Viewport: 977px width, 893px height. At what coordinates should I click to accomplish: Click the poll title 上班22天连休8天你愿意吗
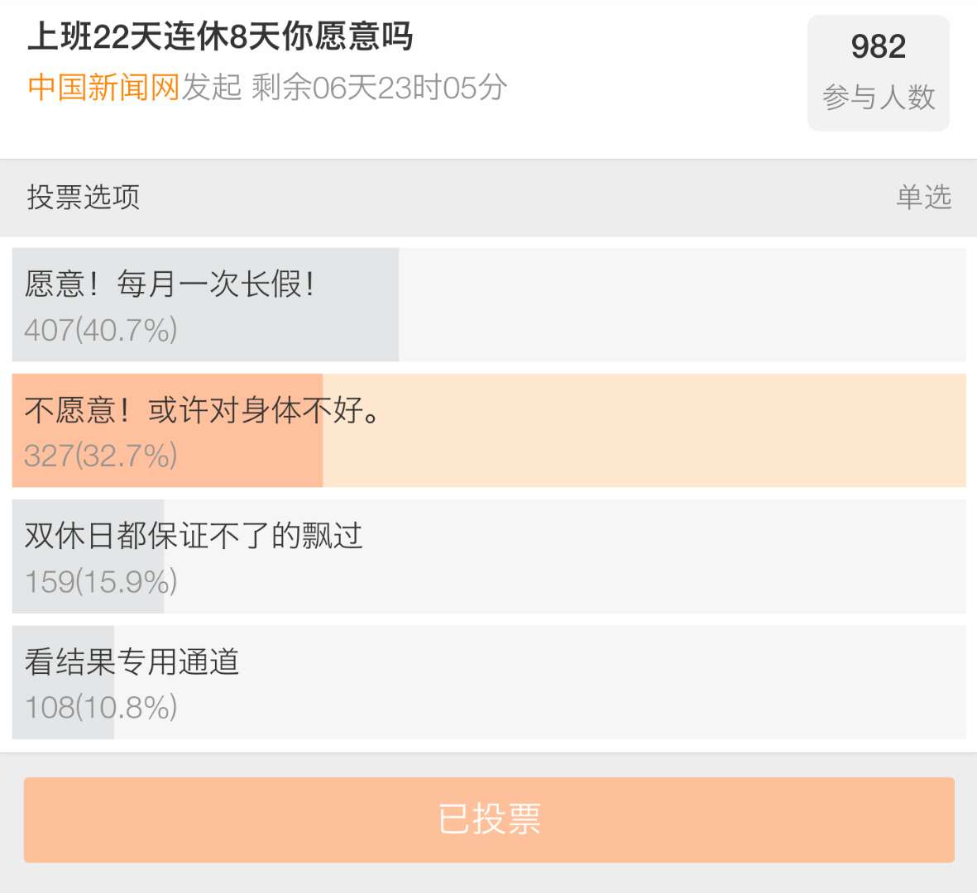[x=221, y=36]
